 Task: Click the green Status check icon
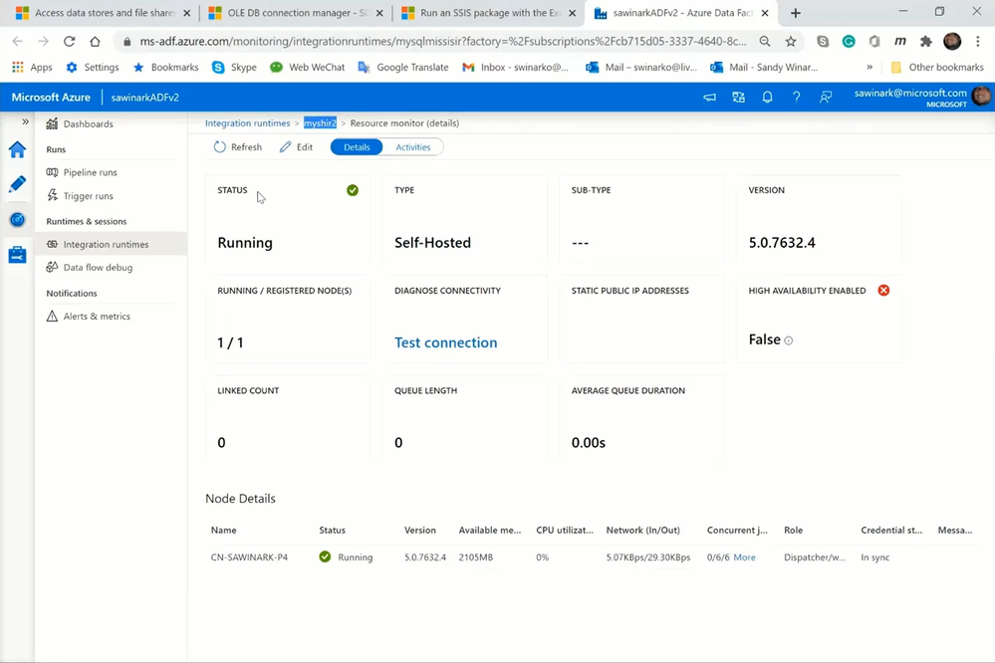point(353,190)
